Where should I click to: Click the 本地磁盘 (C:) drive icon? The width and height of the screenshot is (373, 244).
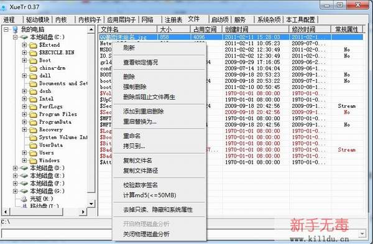[x=24, y=37]
